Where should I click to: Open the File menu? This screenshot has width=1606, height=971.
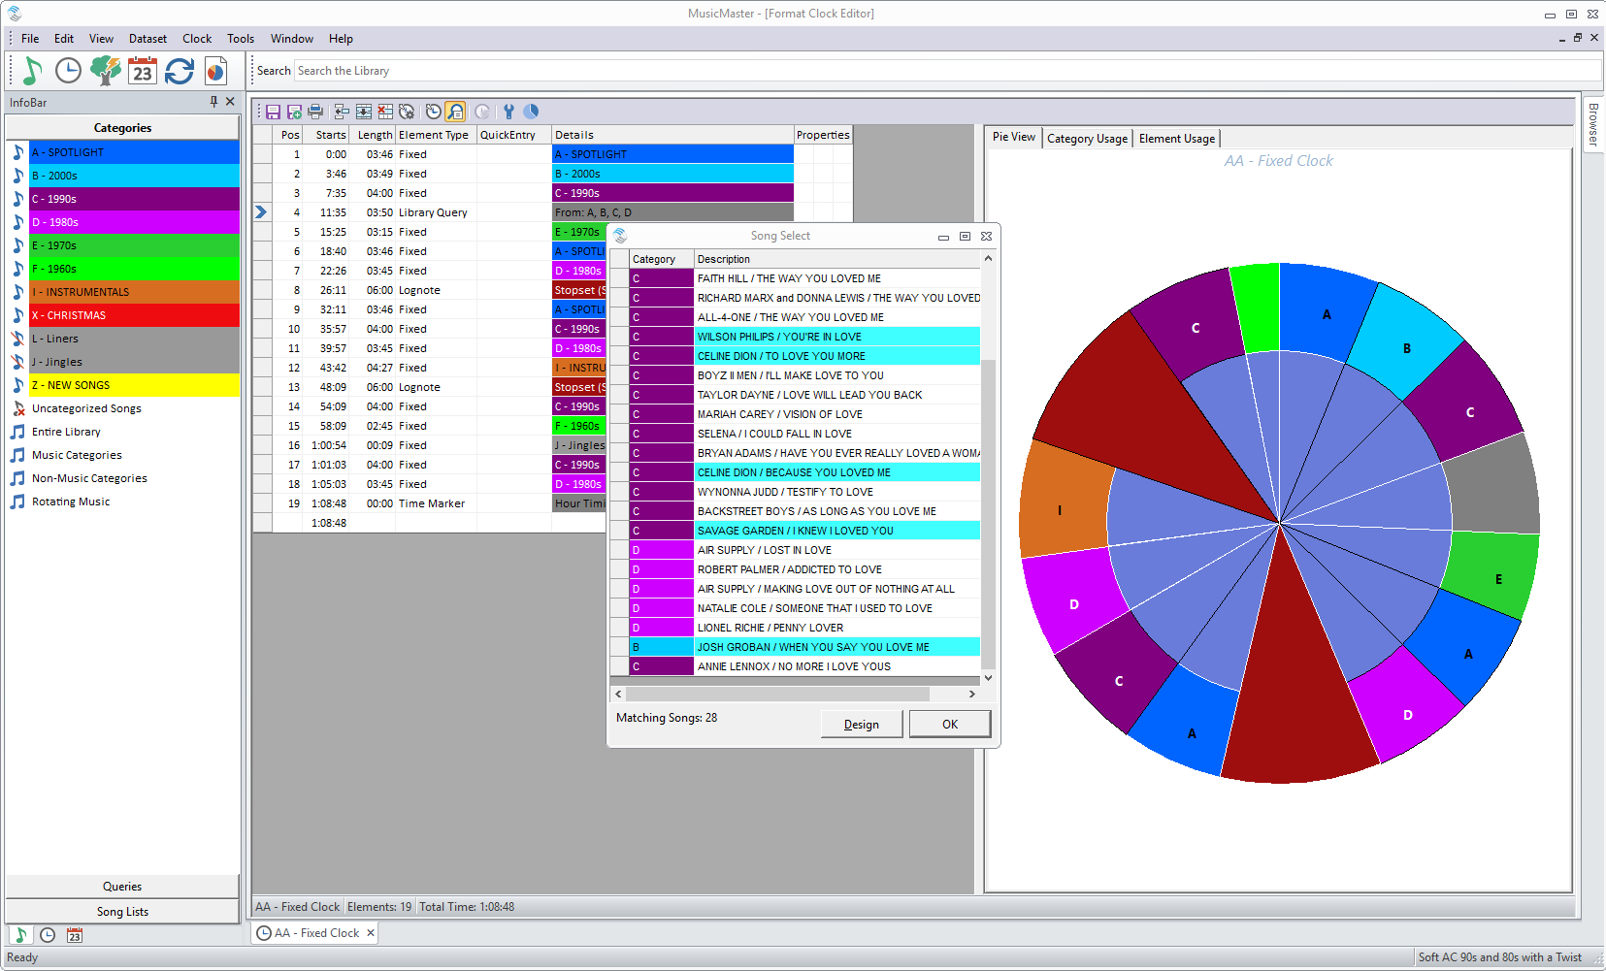point(30,39)
